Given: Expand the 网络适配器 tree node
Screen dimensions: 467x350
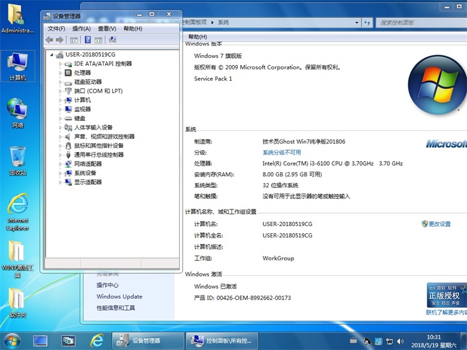Looking at the screenshot, I should point(60,164).
